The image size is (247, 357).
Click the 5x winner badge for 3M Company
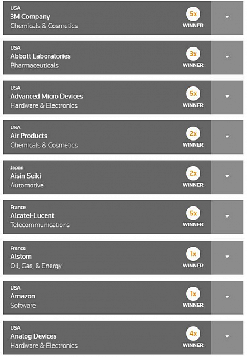pyautogui.click(x=193, y=14)
